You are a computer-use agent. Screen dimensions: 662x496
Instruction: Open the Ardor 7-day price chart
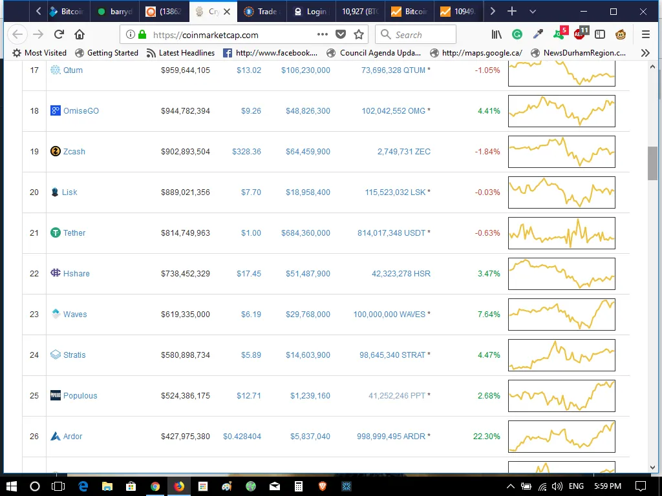[562, 437]
